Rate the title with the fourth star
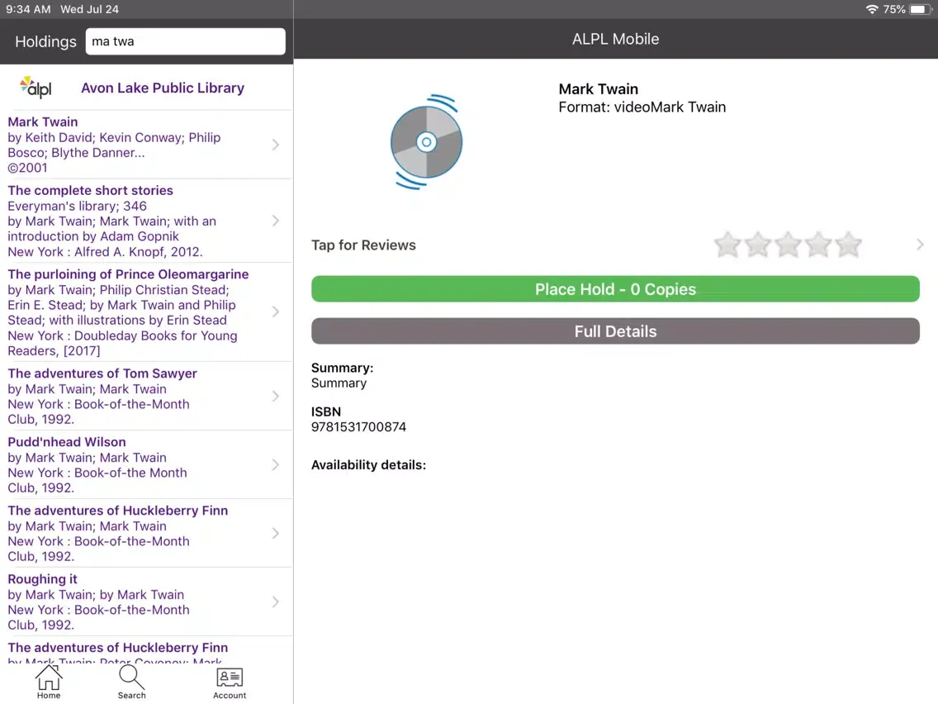The image size is (938, 704). [x=818, y=245]
